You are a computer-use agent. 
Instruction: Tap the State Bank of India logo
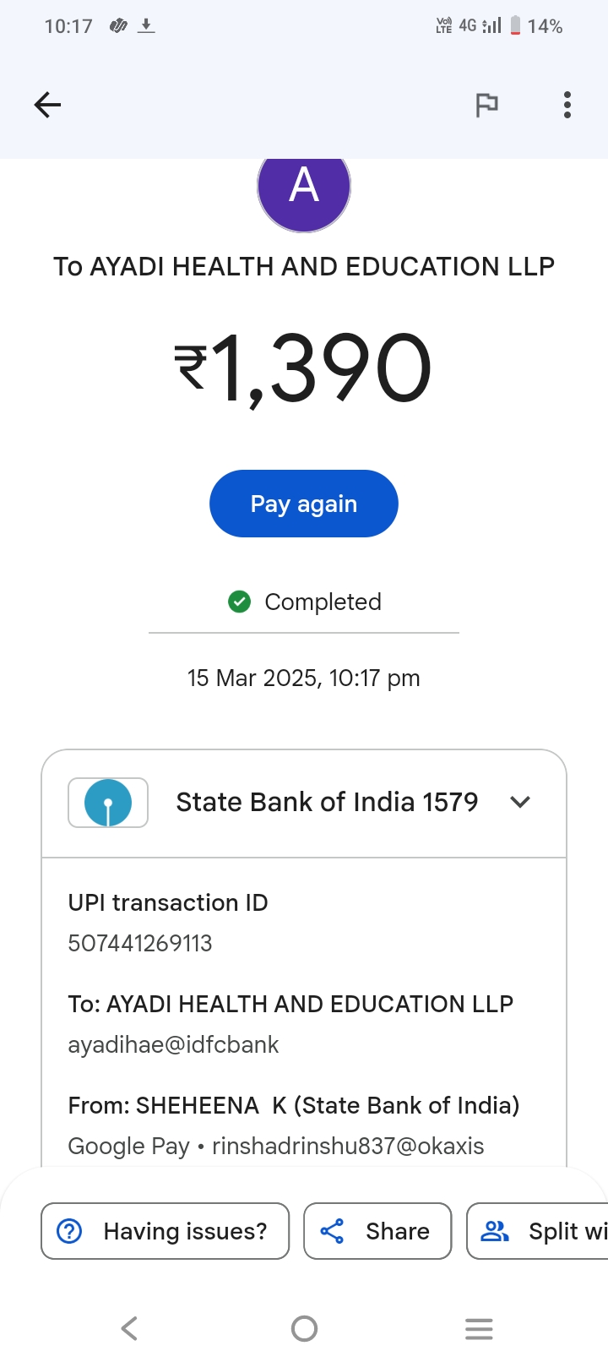[x=108, y=802]
